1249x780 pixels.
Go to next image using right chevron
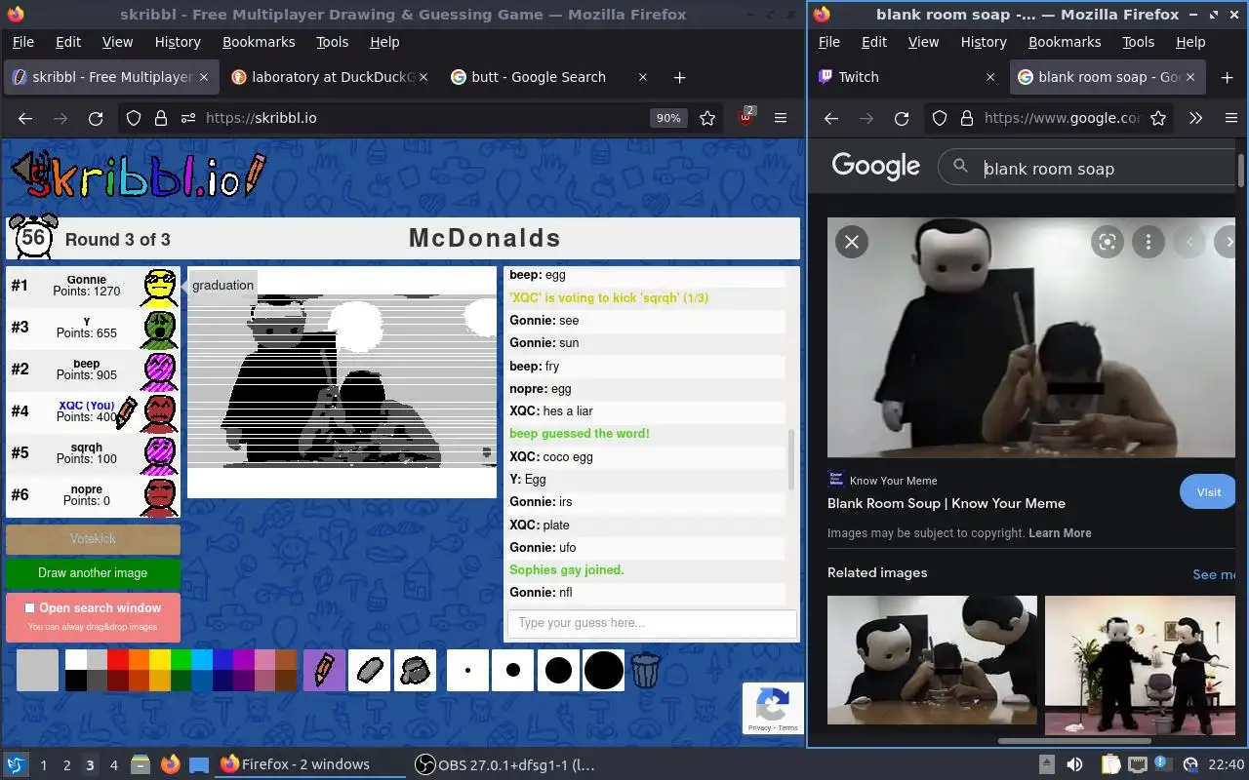coord(1229,242)
